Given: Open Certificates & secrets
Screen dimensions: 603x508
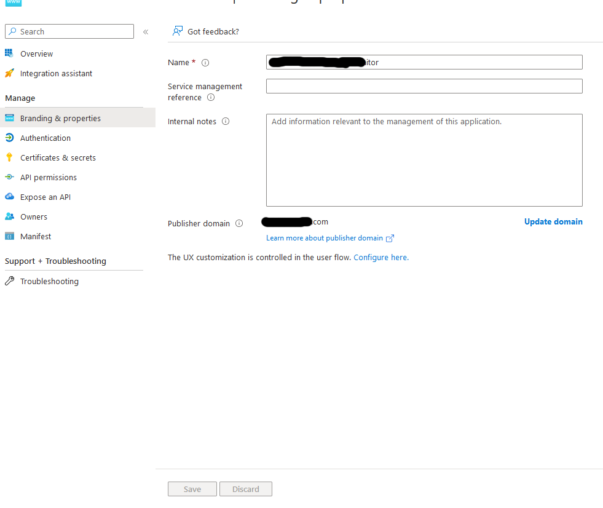Looking at the screenshot, I should 58,157.
